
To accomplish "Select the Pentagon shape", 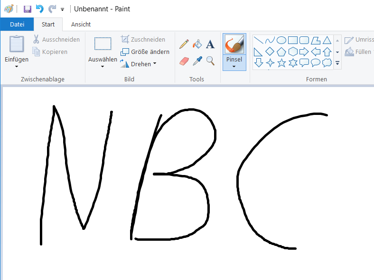I will coord(281,52).
